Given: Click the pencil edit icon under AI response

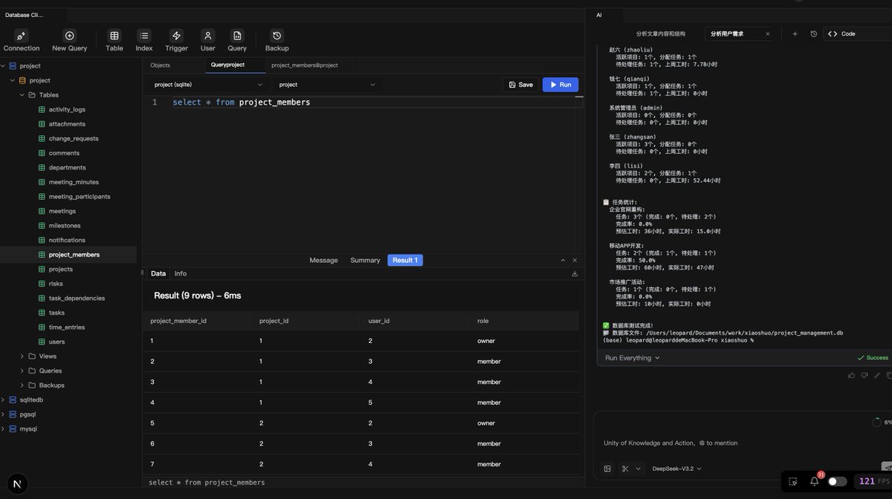Looking at the screenshot, I should tap(877, 375).
